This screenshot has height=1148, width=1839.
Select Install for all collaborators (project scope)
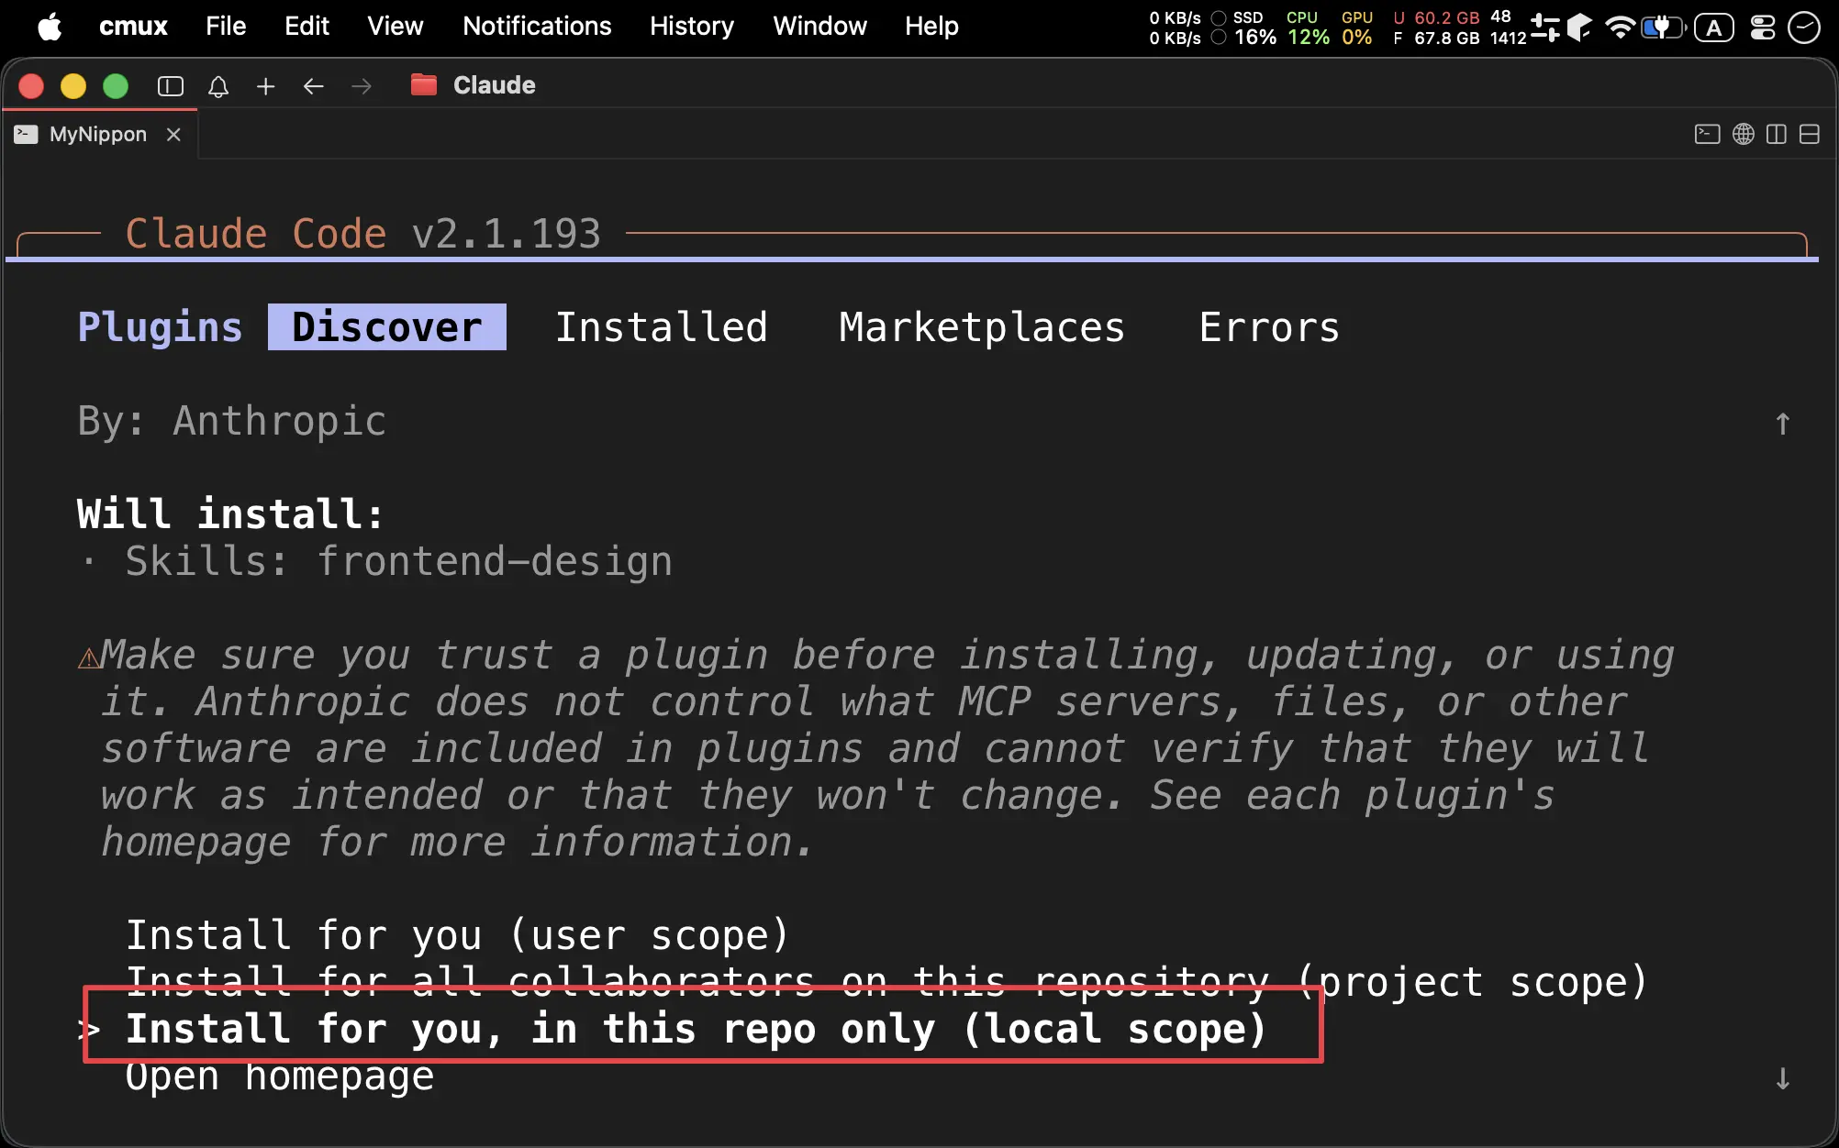pyautogui.click(x=886, y=982)
